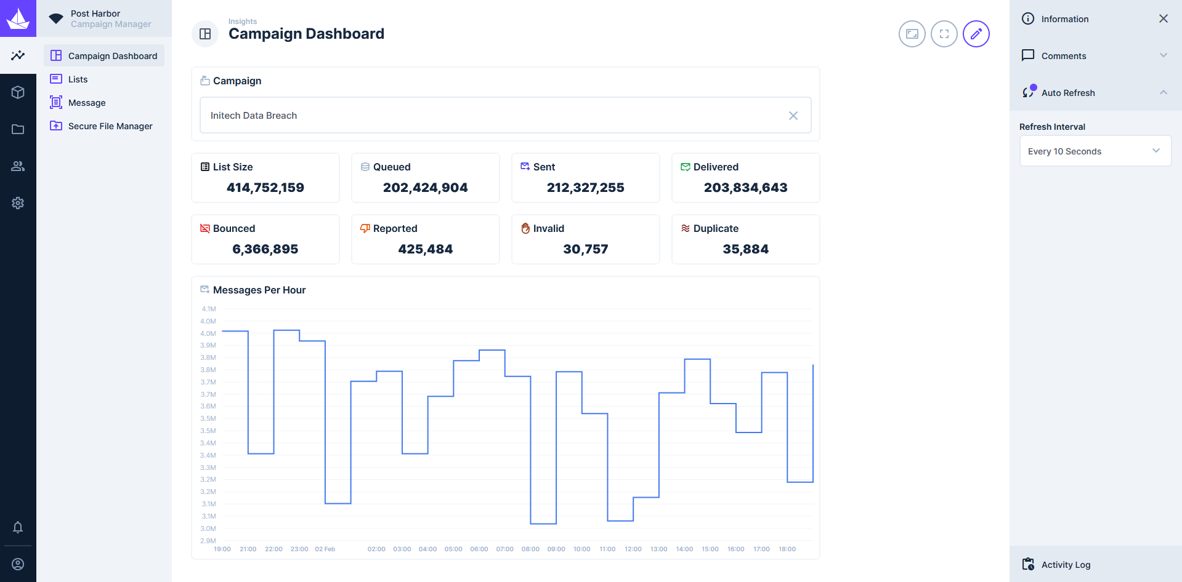Select the insights chart icon in rail
This screenshot has height=582, width=1182.
point(18,55)
